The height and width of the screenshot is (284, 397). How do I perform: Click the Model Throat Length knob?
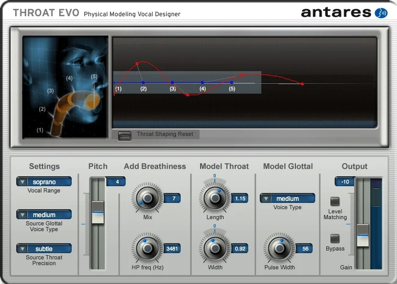[215, 198]
